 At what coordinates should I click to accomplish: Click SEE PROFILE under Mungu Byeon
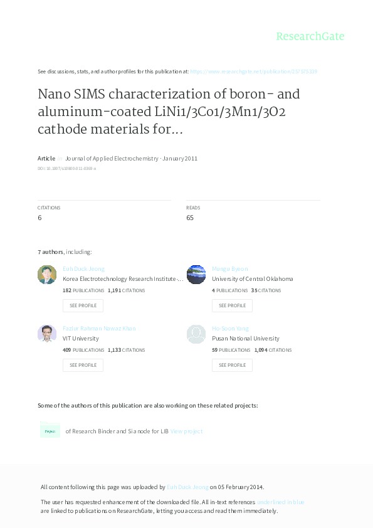(232, 305)
